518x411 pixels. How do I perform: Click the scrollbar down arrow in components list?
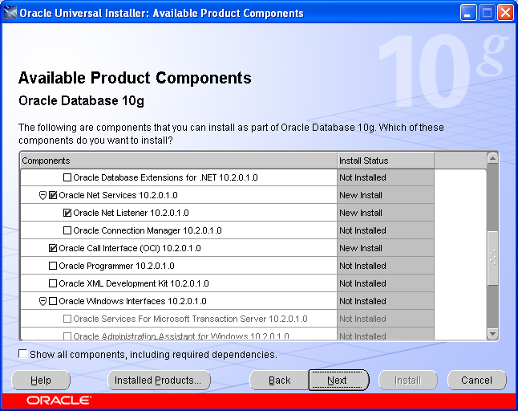492,334
